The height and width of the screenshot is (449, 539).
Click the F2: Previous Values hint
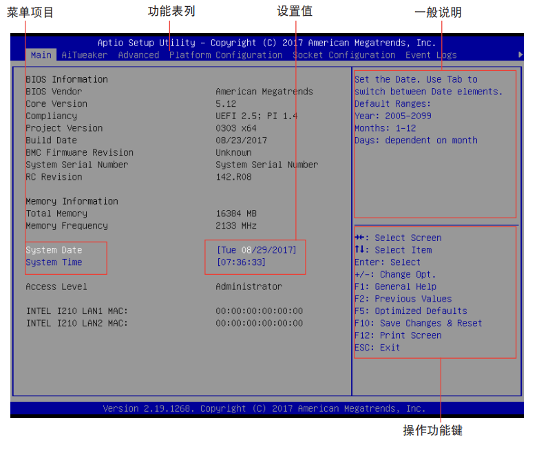click(403, 299)
